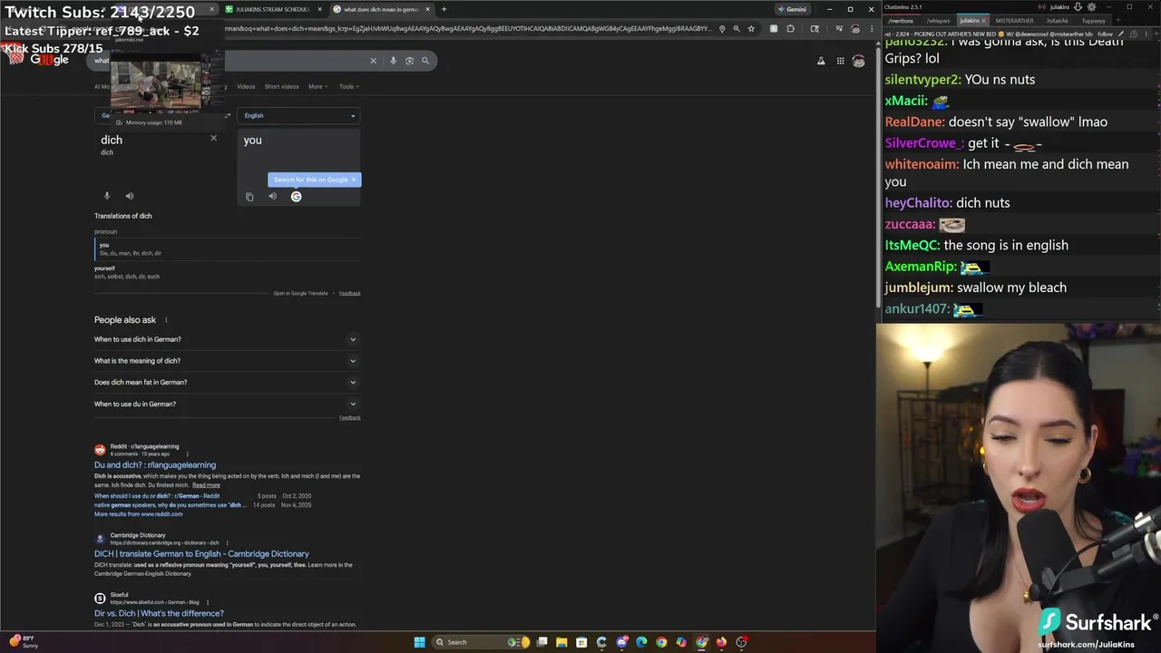Click the magnifier search button
The image size is (1161, 653).
click(425, 61)
